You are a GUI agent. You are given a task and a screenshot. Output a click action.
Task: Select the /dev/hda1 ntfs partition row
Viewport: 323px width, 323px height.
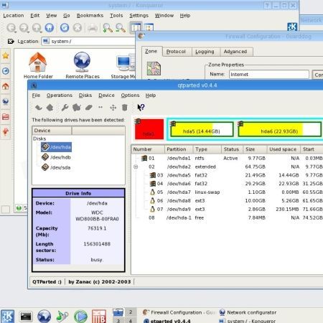coord(228,158)
